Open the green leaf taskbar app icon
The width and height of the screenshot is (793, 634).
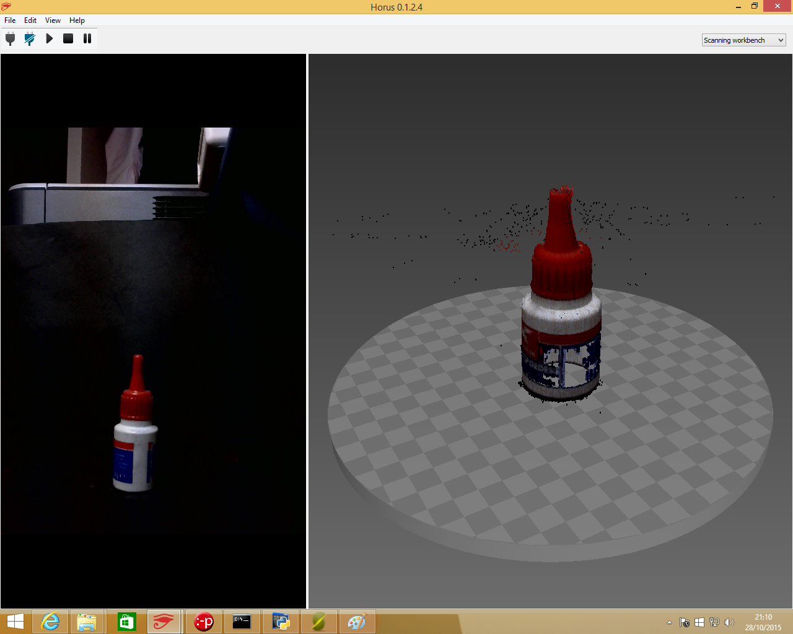click(318, 622)
